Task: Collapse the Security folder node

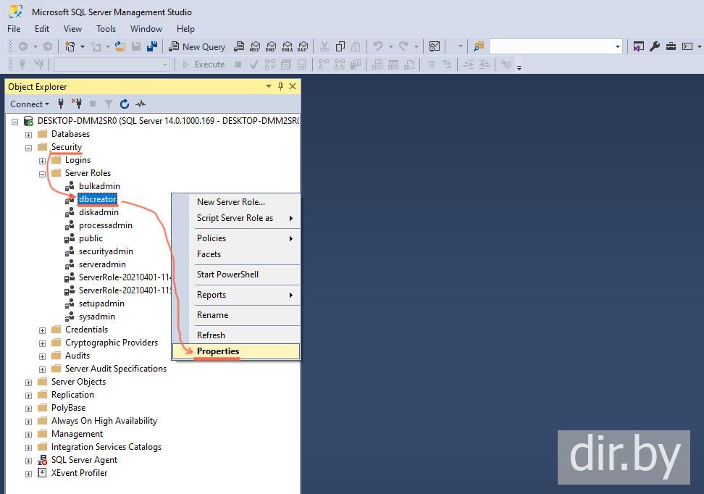Action: (x=29, y=148)
